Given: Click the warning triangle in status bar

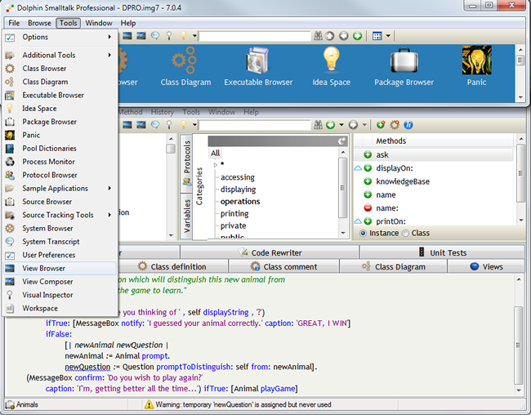Looking at the screenshot, I should pyautogui.click(x=149, y=404).
